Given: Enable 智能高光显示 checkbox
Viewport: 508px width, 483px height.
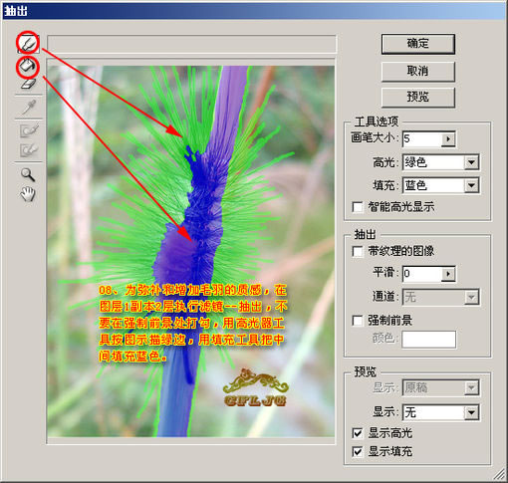Looking at the screenshot, I should [358, 207].
